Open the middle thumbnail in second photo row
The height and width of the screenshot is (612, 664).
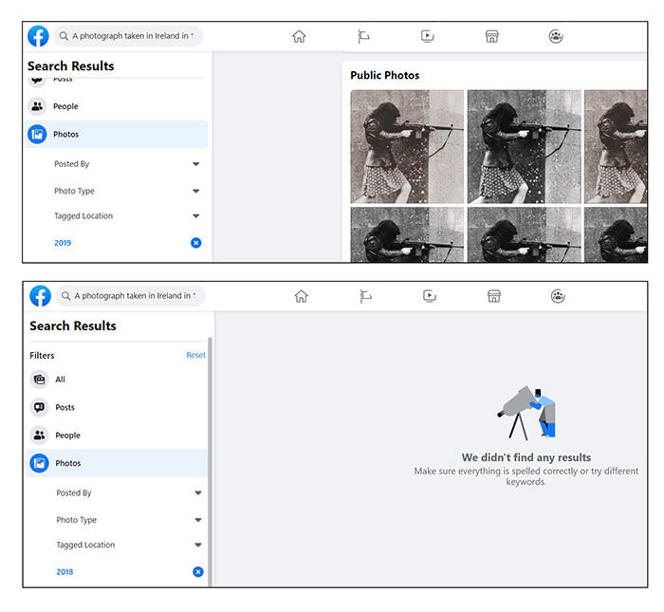point(525,234)
